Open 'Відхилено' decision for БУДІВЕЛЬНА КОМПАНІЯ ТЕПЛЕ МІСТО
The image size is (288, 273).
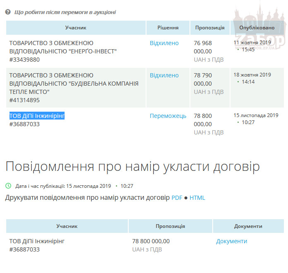pos(164,75)
